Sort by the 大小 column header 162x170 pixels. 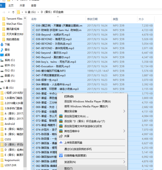146,19
